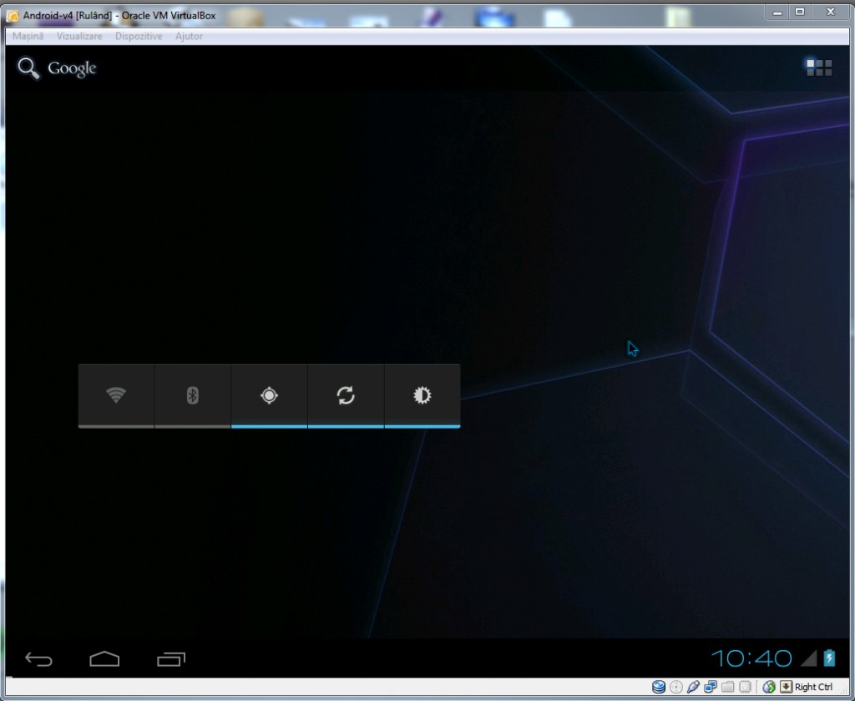855x701 pixels.
Task: Open the Recent Apps navigation button
Action: tap(171, 659)
